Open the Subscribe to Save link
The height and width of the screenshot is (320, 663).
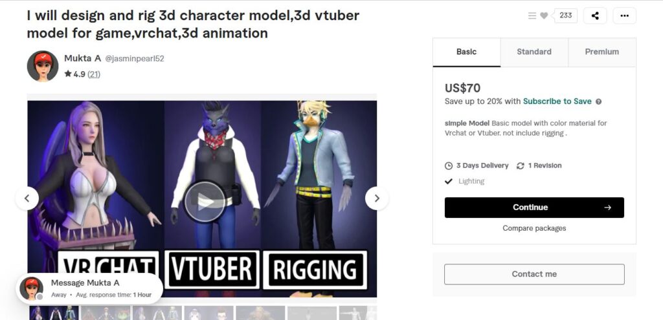[x=557, y=101]
